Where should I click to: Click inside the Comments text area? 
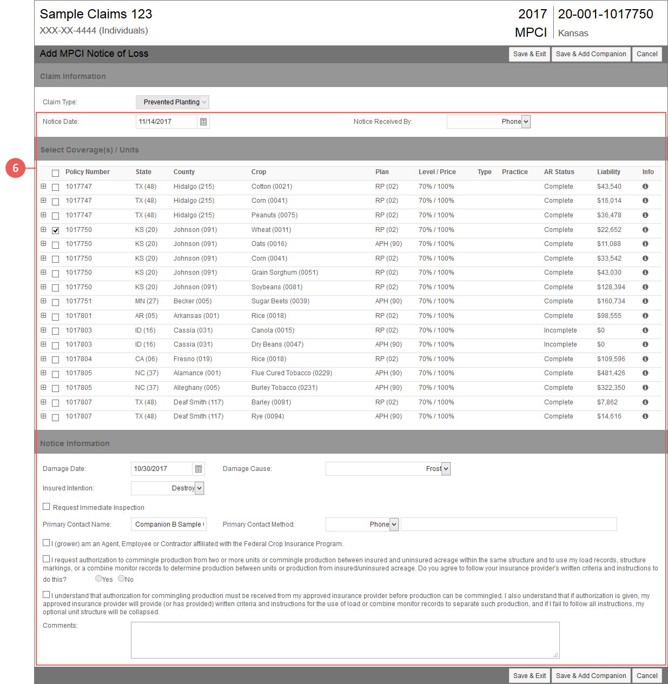(x=345, y=640)
